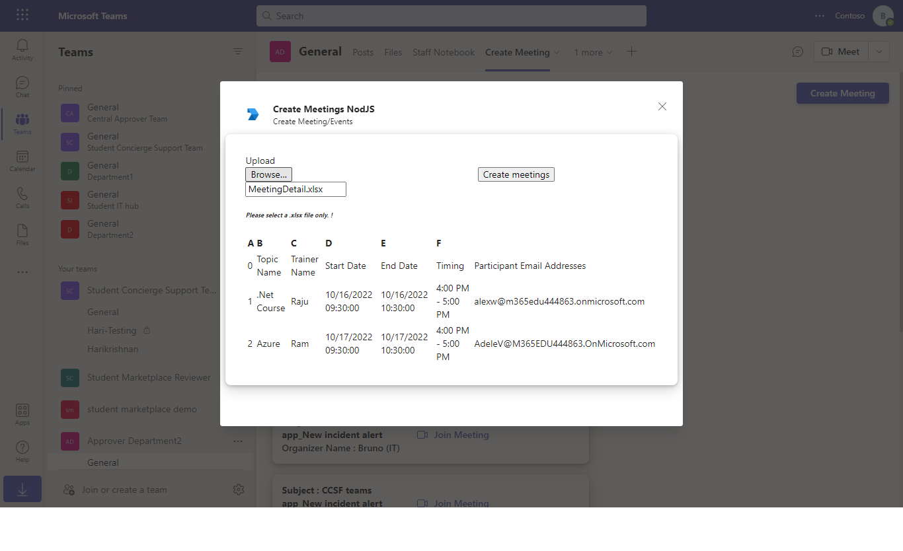Click Join or create a team
The width and height of the screenshot is (903, 551).
124,490
